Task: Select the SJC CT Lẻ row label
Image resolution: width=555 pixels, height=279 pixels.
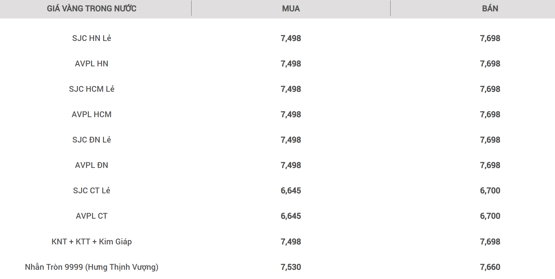Action: click(x=92, y=190)
